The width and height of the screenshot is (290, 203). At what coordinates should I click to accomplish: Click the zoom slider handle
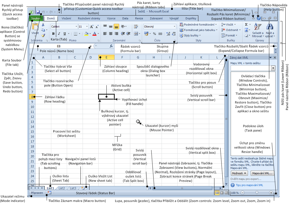pos(257,193)
